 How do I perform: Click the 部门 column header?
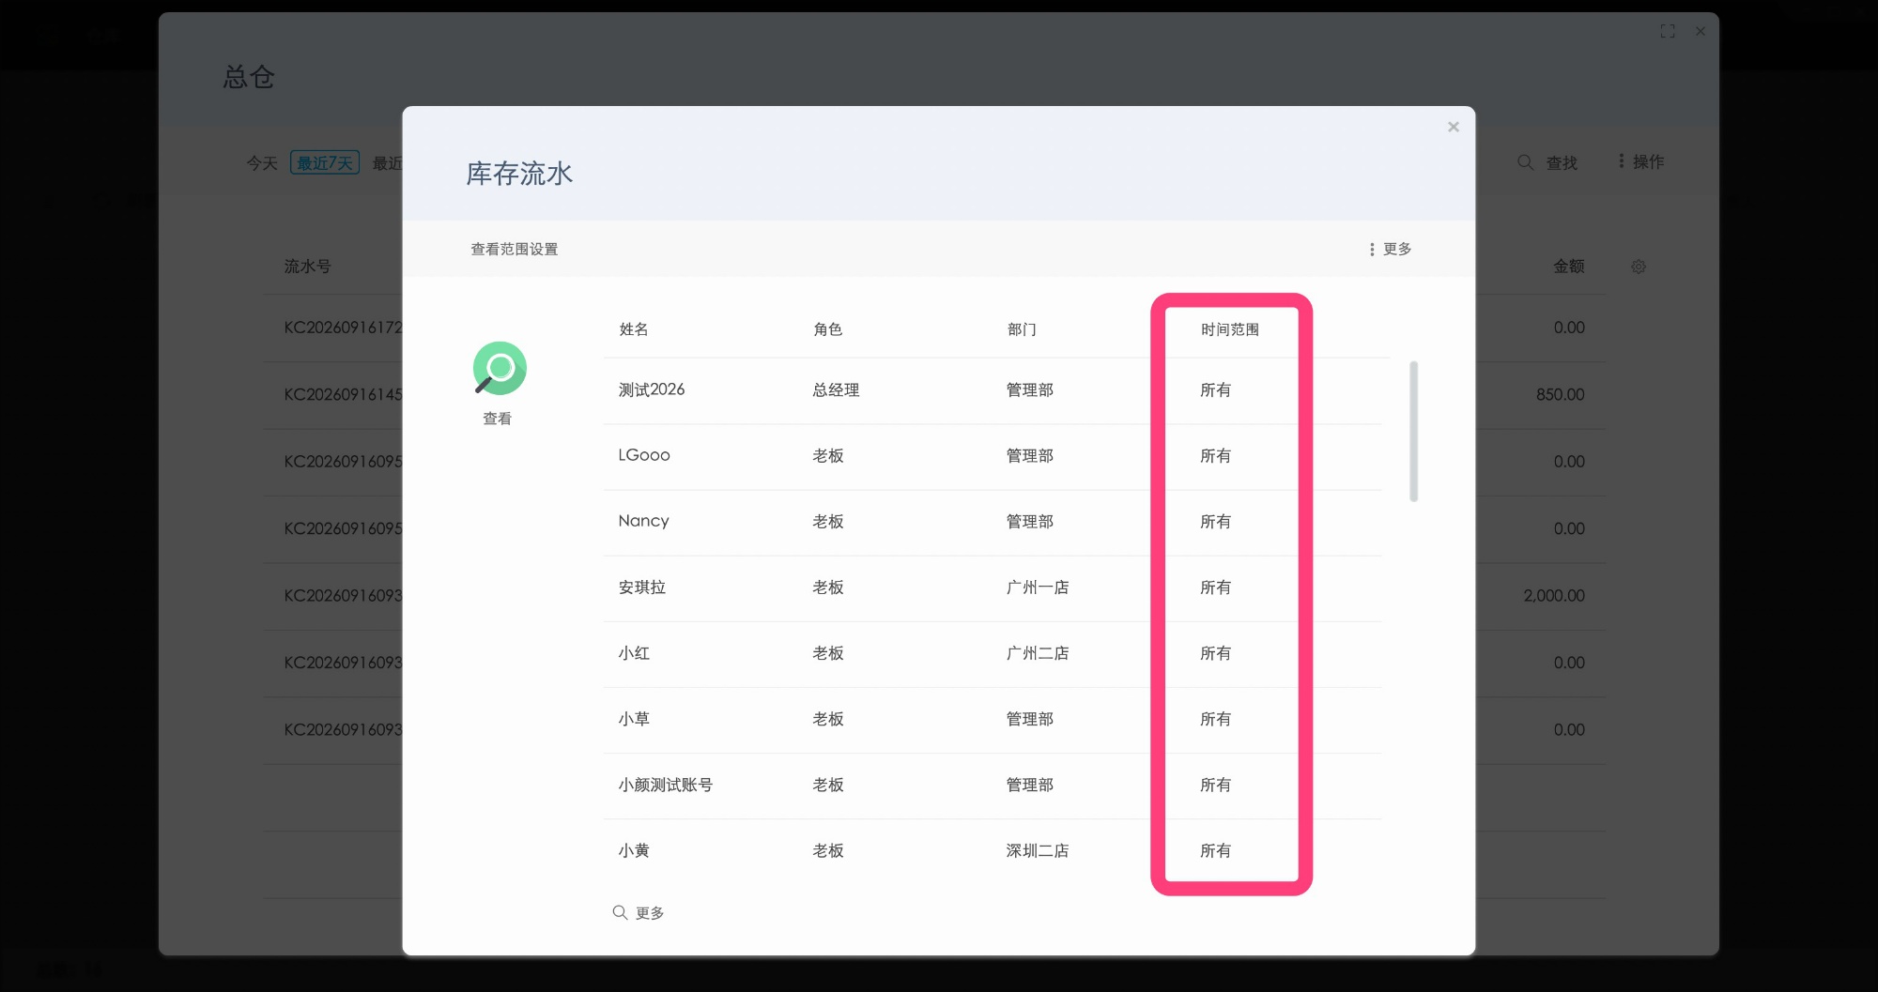click(x=1022, y=329)
